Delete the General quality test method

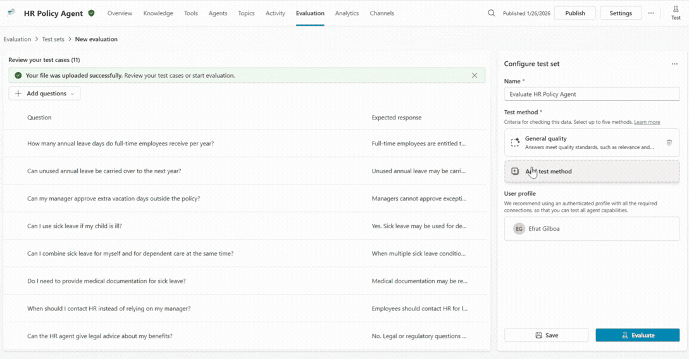669,143
